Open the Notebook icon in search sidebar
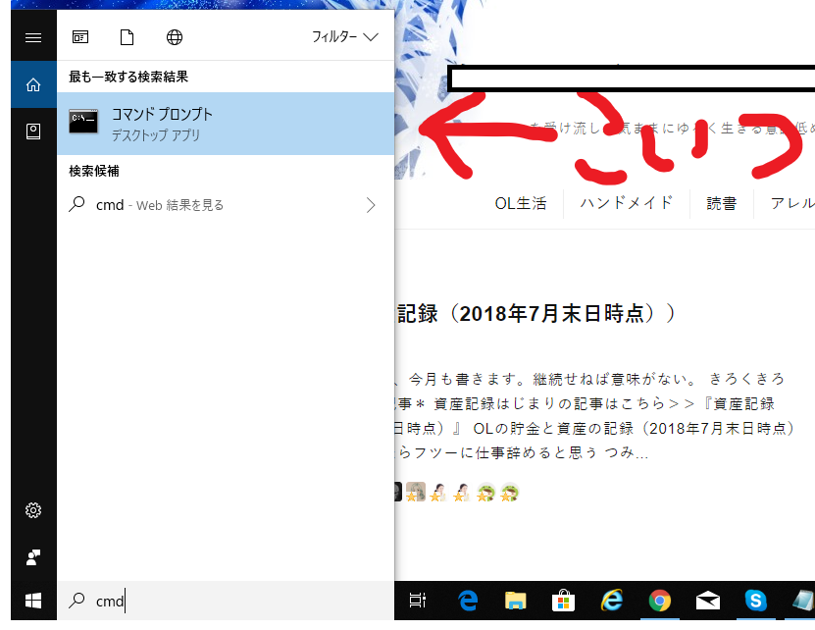 coord(33,131)
